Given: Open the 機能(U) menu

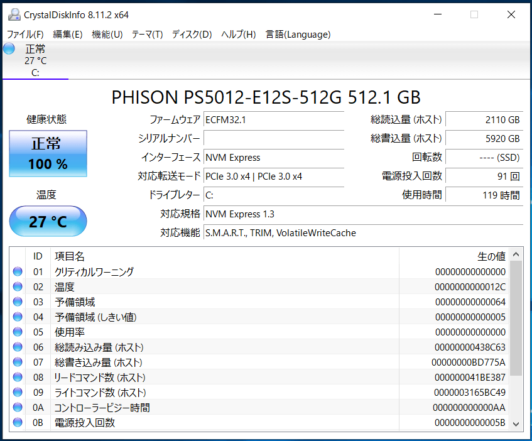Looking at the screenshot, I should 107,35.
